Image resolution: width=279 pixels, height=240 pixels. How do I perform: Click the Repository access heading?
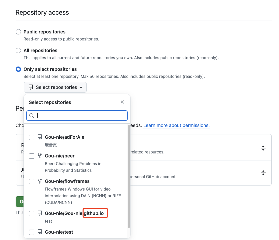42,12
